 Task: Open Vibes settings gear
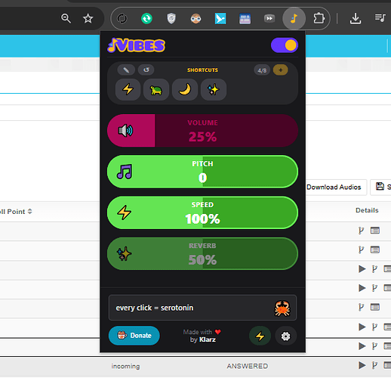tap(285, 336)
